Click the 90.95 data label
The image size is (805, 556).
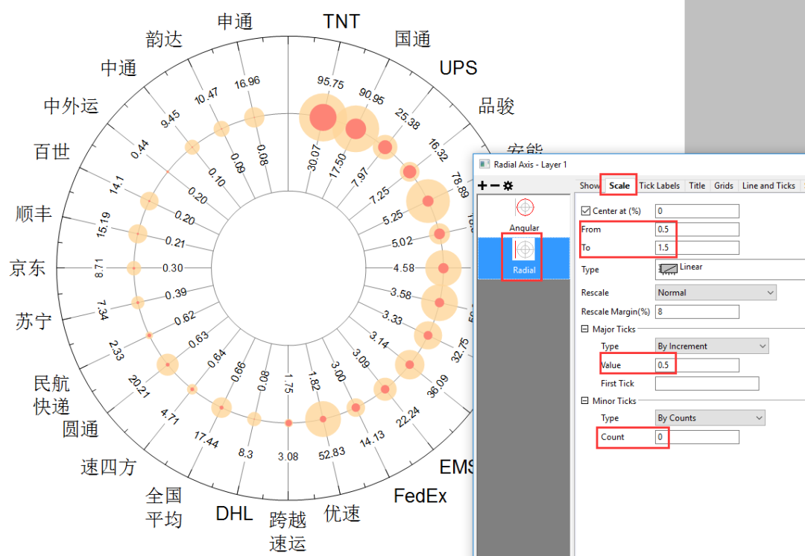371,96
